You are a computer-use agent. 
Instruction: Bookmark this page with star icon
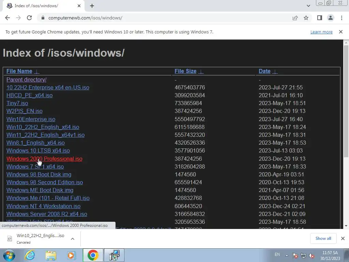306,18
